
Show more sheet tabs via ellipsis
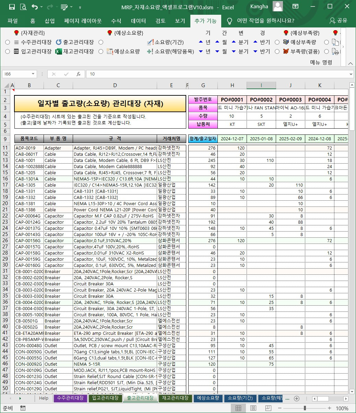[287, 398]
